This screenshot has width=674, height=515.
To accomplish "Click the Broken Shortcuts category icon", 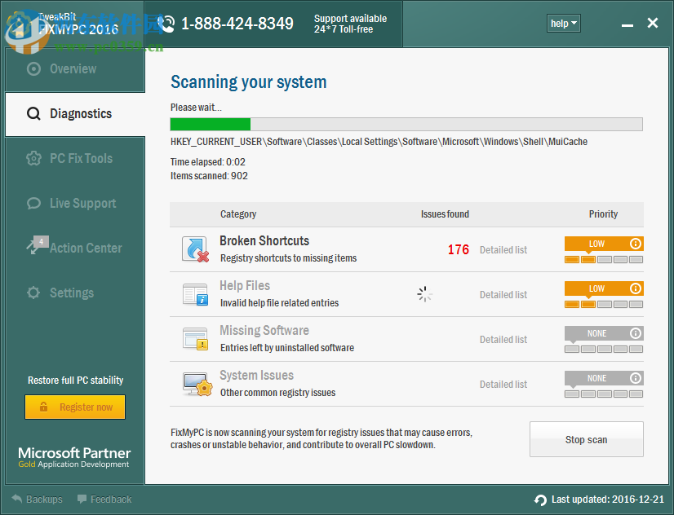I will click(195, 249).
